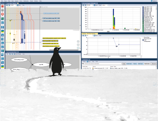Open the panel options arrow right of the CPU Load tab bar

coord(156,3)
